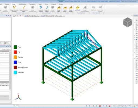Run Design Concrete (Gravity)

14,9
